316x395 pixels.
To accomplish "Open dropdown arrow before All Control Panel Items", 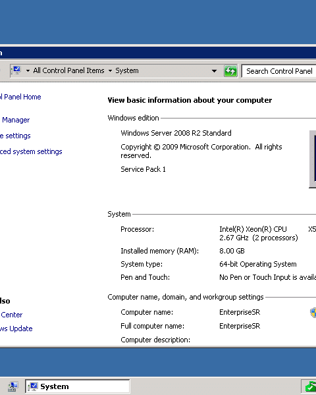I will pyautogui.click(x=28, y=71).
